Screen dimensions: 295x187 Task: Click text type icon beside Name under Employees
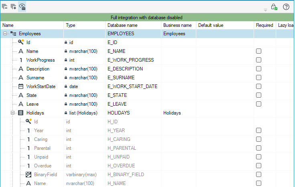coord(21,51)
